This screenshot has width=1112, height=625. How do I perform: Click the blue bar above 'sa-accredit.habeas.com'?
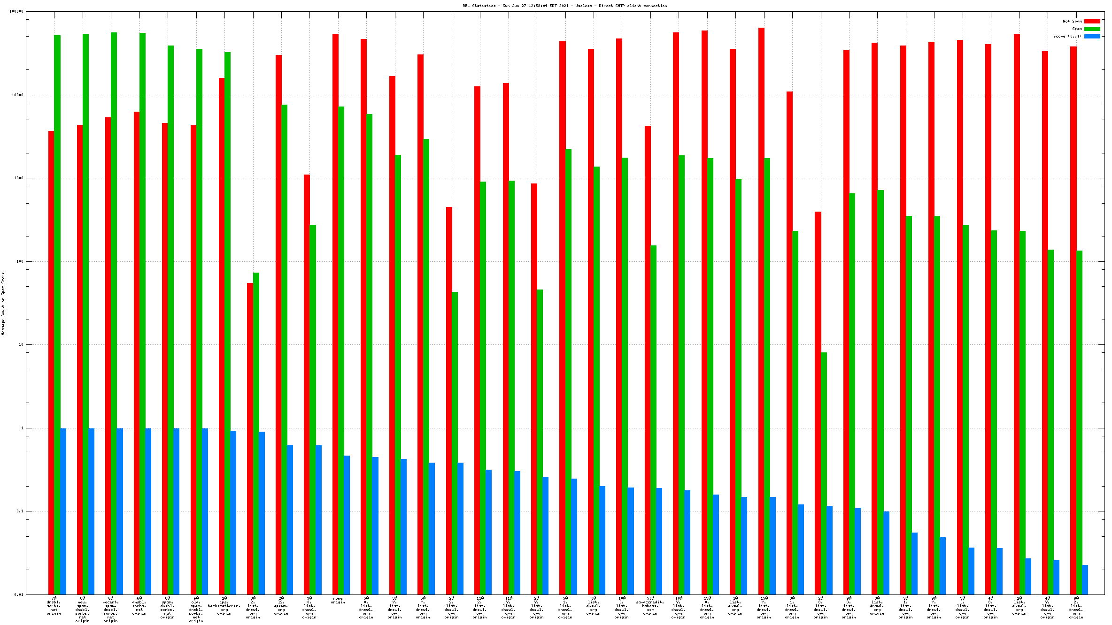click(x=659, y=540)
